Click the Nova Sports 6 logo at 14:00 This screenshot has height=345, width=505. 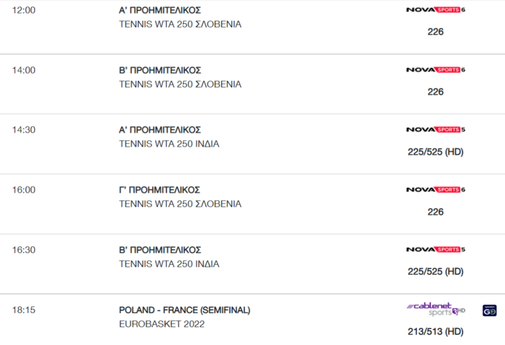click(435, 70)
